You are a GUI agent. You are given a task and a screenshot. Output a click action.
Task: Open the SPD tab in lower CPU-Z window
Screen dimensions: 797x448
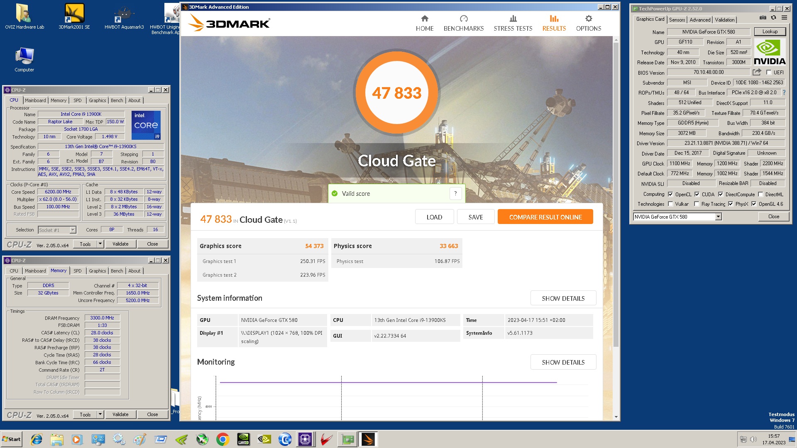[x=78, y=271]
